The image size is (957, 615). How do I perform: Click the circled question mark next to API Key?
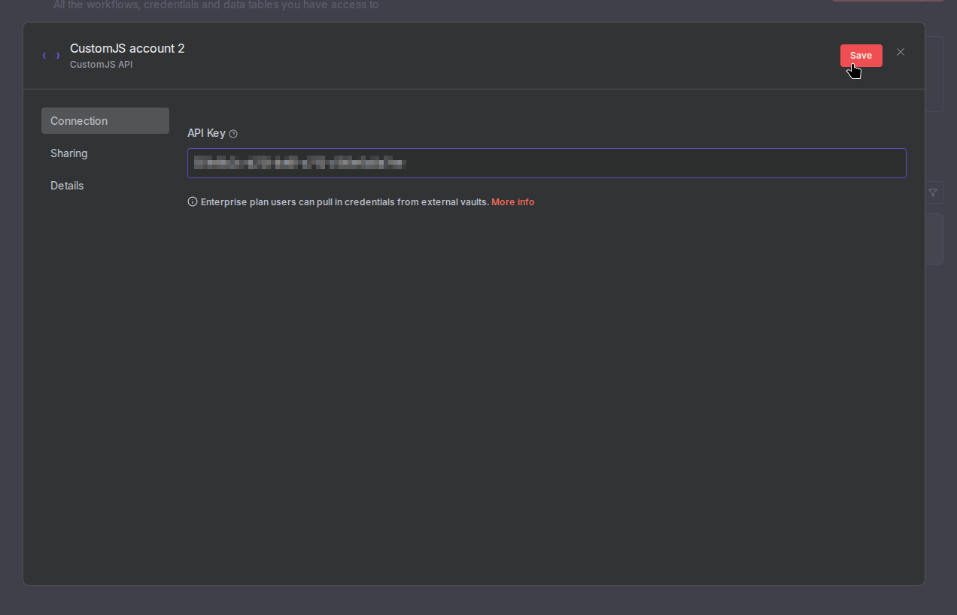(x=233, y=133)
